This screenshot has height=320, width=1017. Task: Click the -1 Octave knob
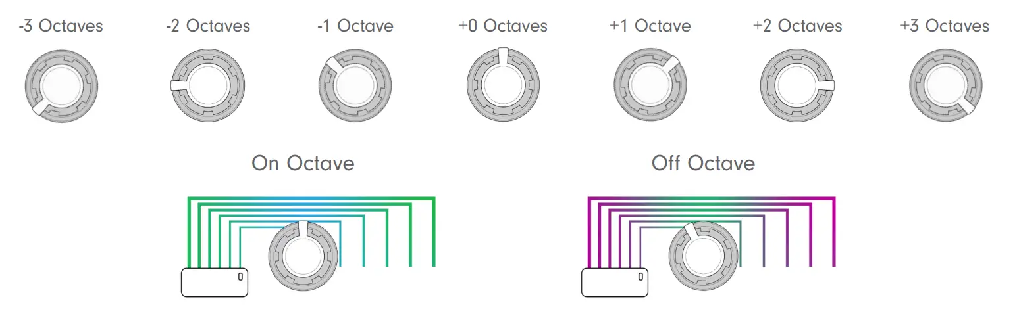(355, 86)
